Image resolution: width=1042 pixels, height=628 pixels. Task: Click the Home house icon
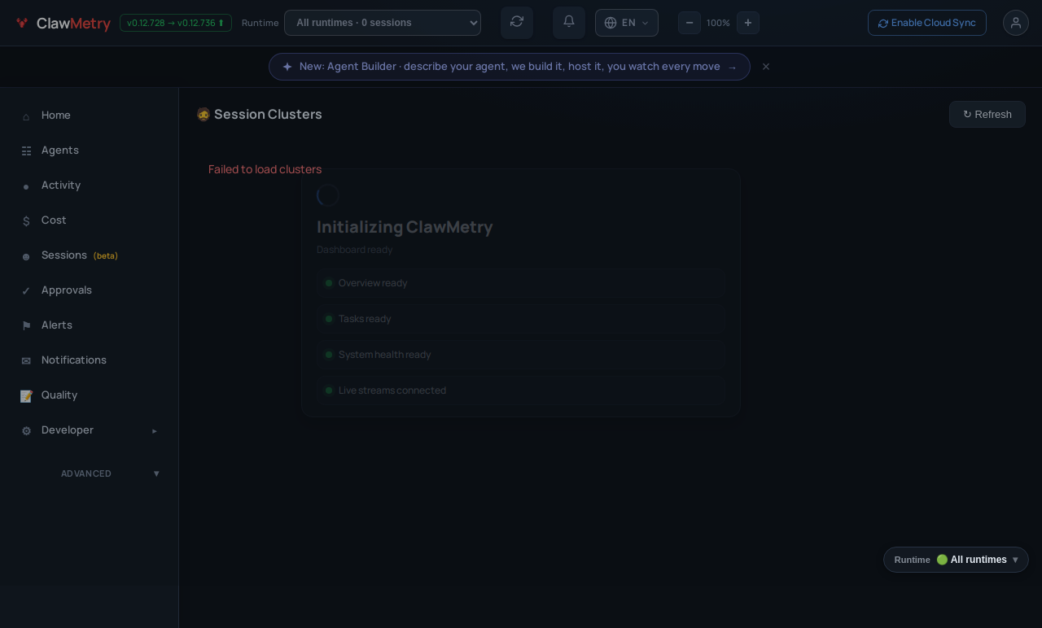pos(26,116)
